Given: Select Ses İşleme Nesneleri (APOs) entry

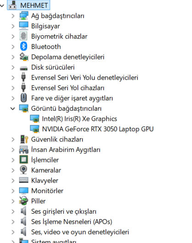Looking at the screenshot, I should 71,221.
